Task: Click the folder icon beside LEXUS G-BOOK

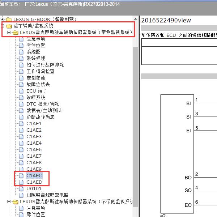Action: [x=9, y=20]
